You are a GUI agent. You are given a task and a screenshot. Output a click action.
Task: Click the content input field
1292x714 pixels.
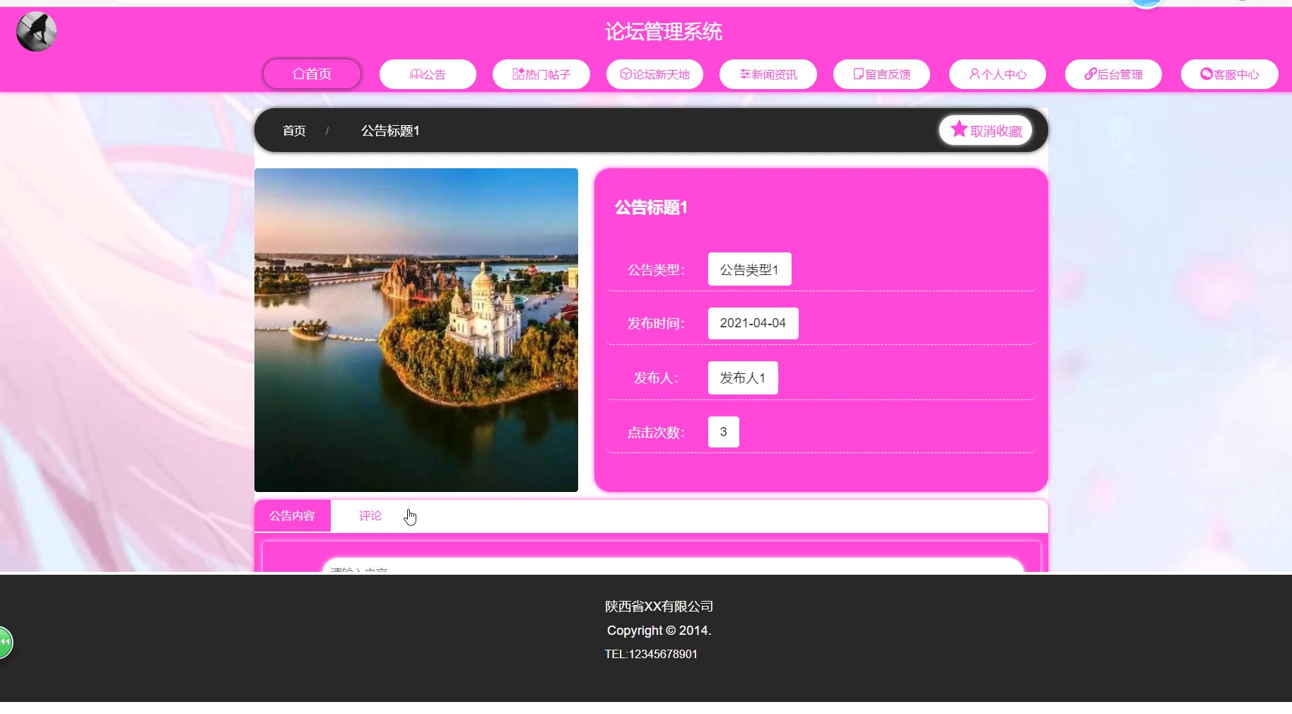(x=673, y=566)
